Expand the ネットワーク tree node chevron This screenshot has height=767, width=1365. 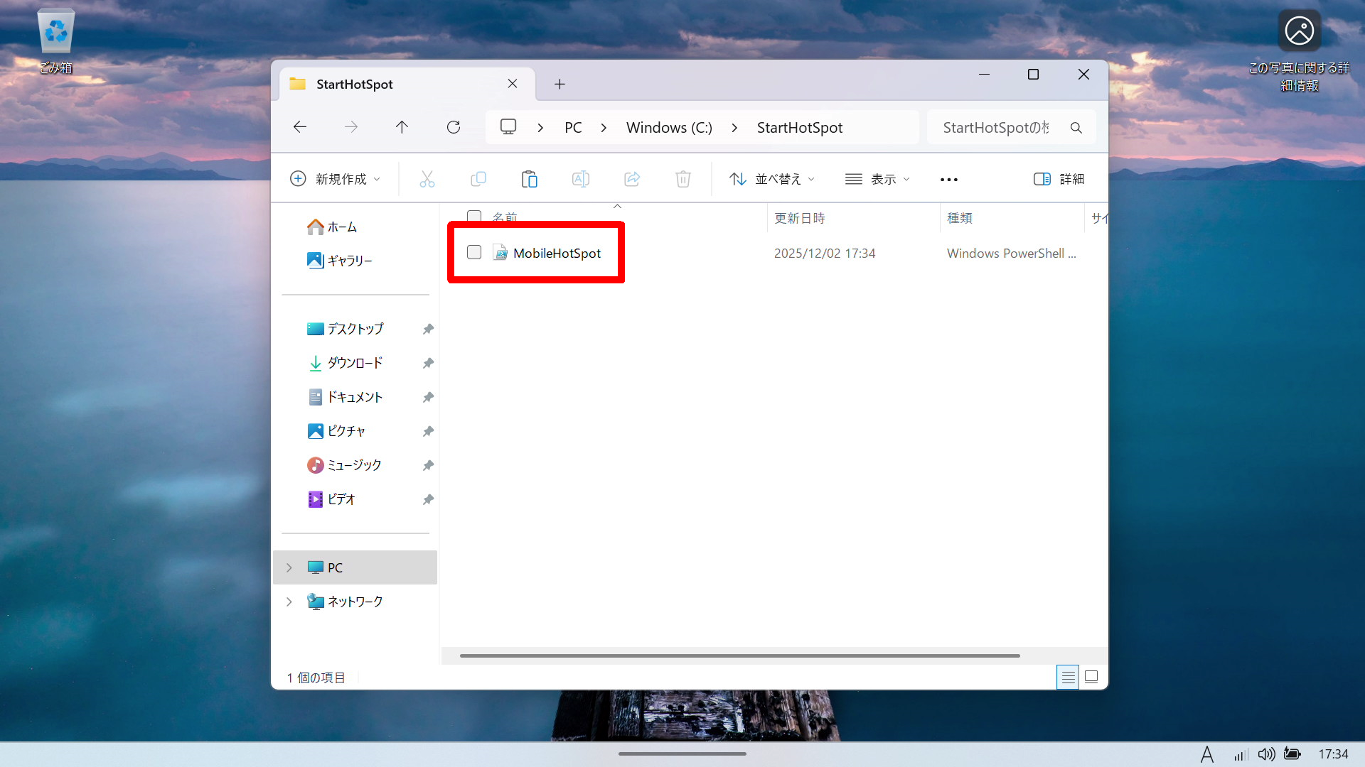tap(289, 602)
